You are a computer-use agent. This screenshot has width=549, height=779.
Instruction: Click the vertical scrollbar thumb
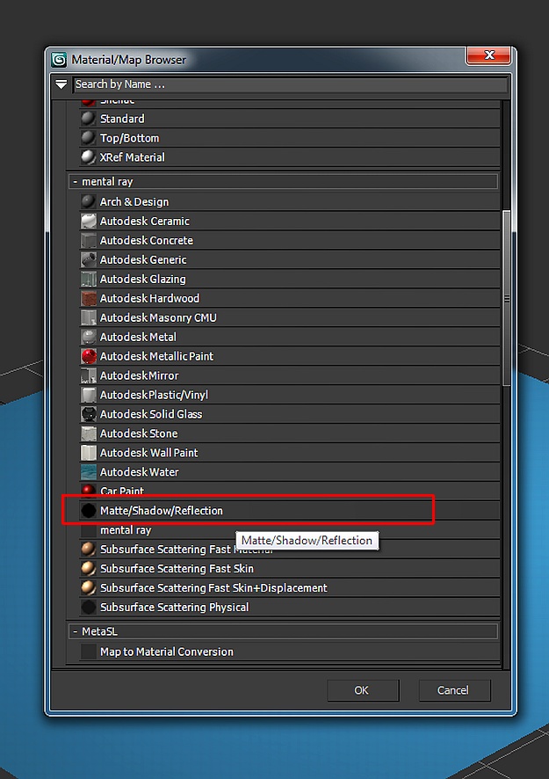tap(506, 298)
